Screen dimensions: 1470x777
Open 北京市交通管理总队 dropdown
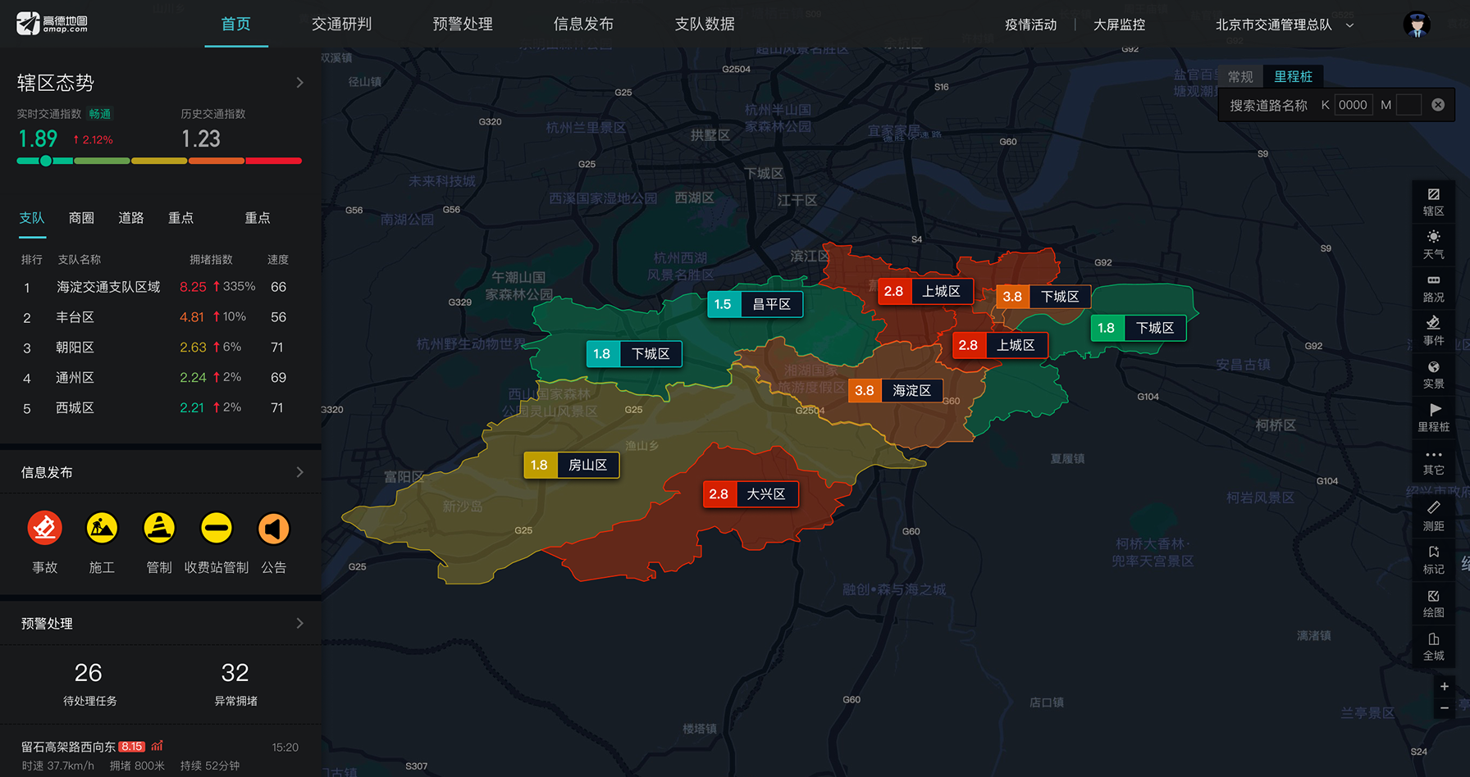point(1284,25)
